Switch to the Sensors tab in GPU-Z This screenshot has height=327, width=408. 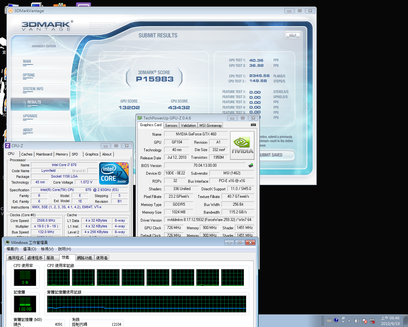[x=171, y=125]
